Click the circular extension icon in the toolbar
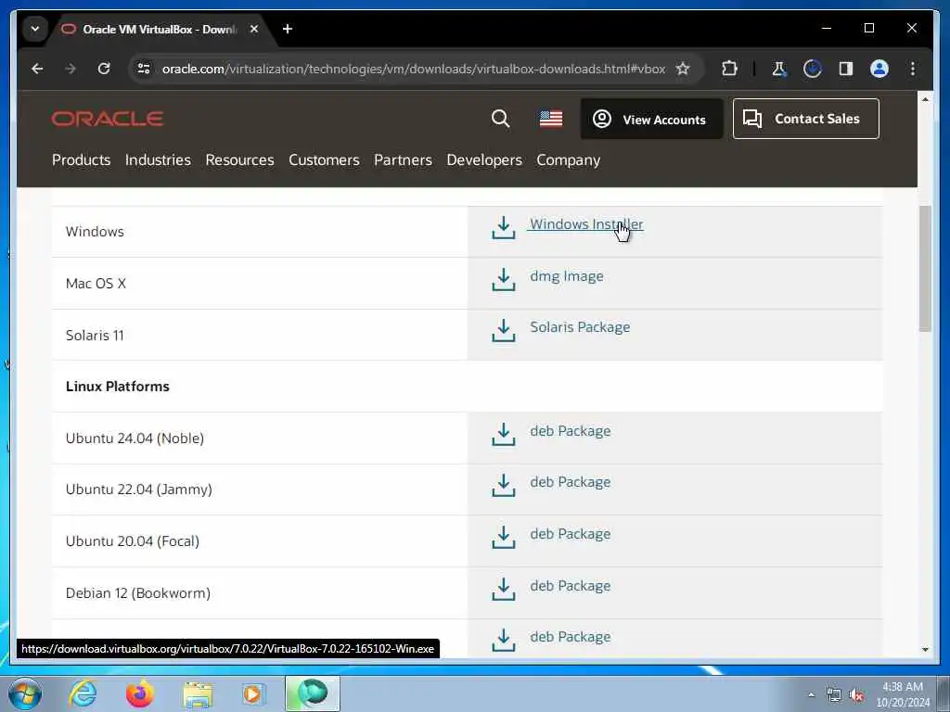The width and height of the screenshot is (950, 712). tap(813, 69)
